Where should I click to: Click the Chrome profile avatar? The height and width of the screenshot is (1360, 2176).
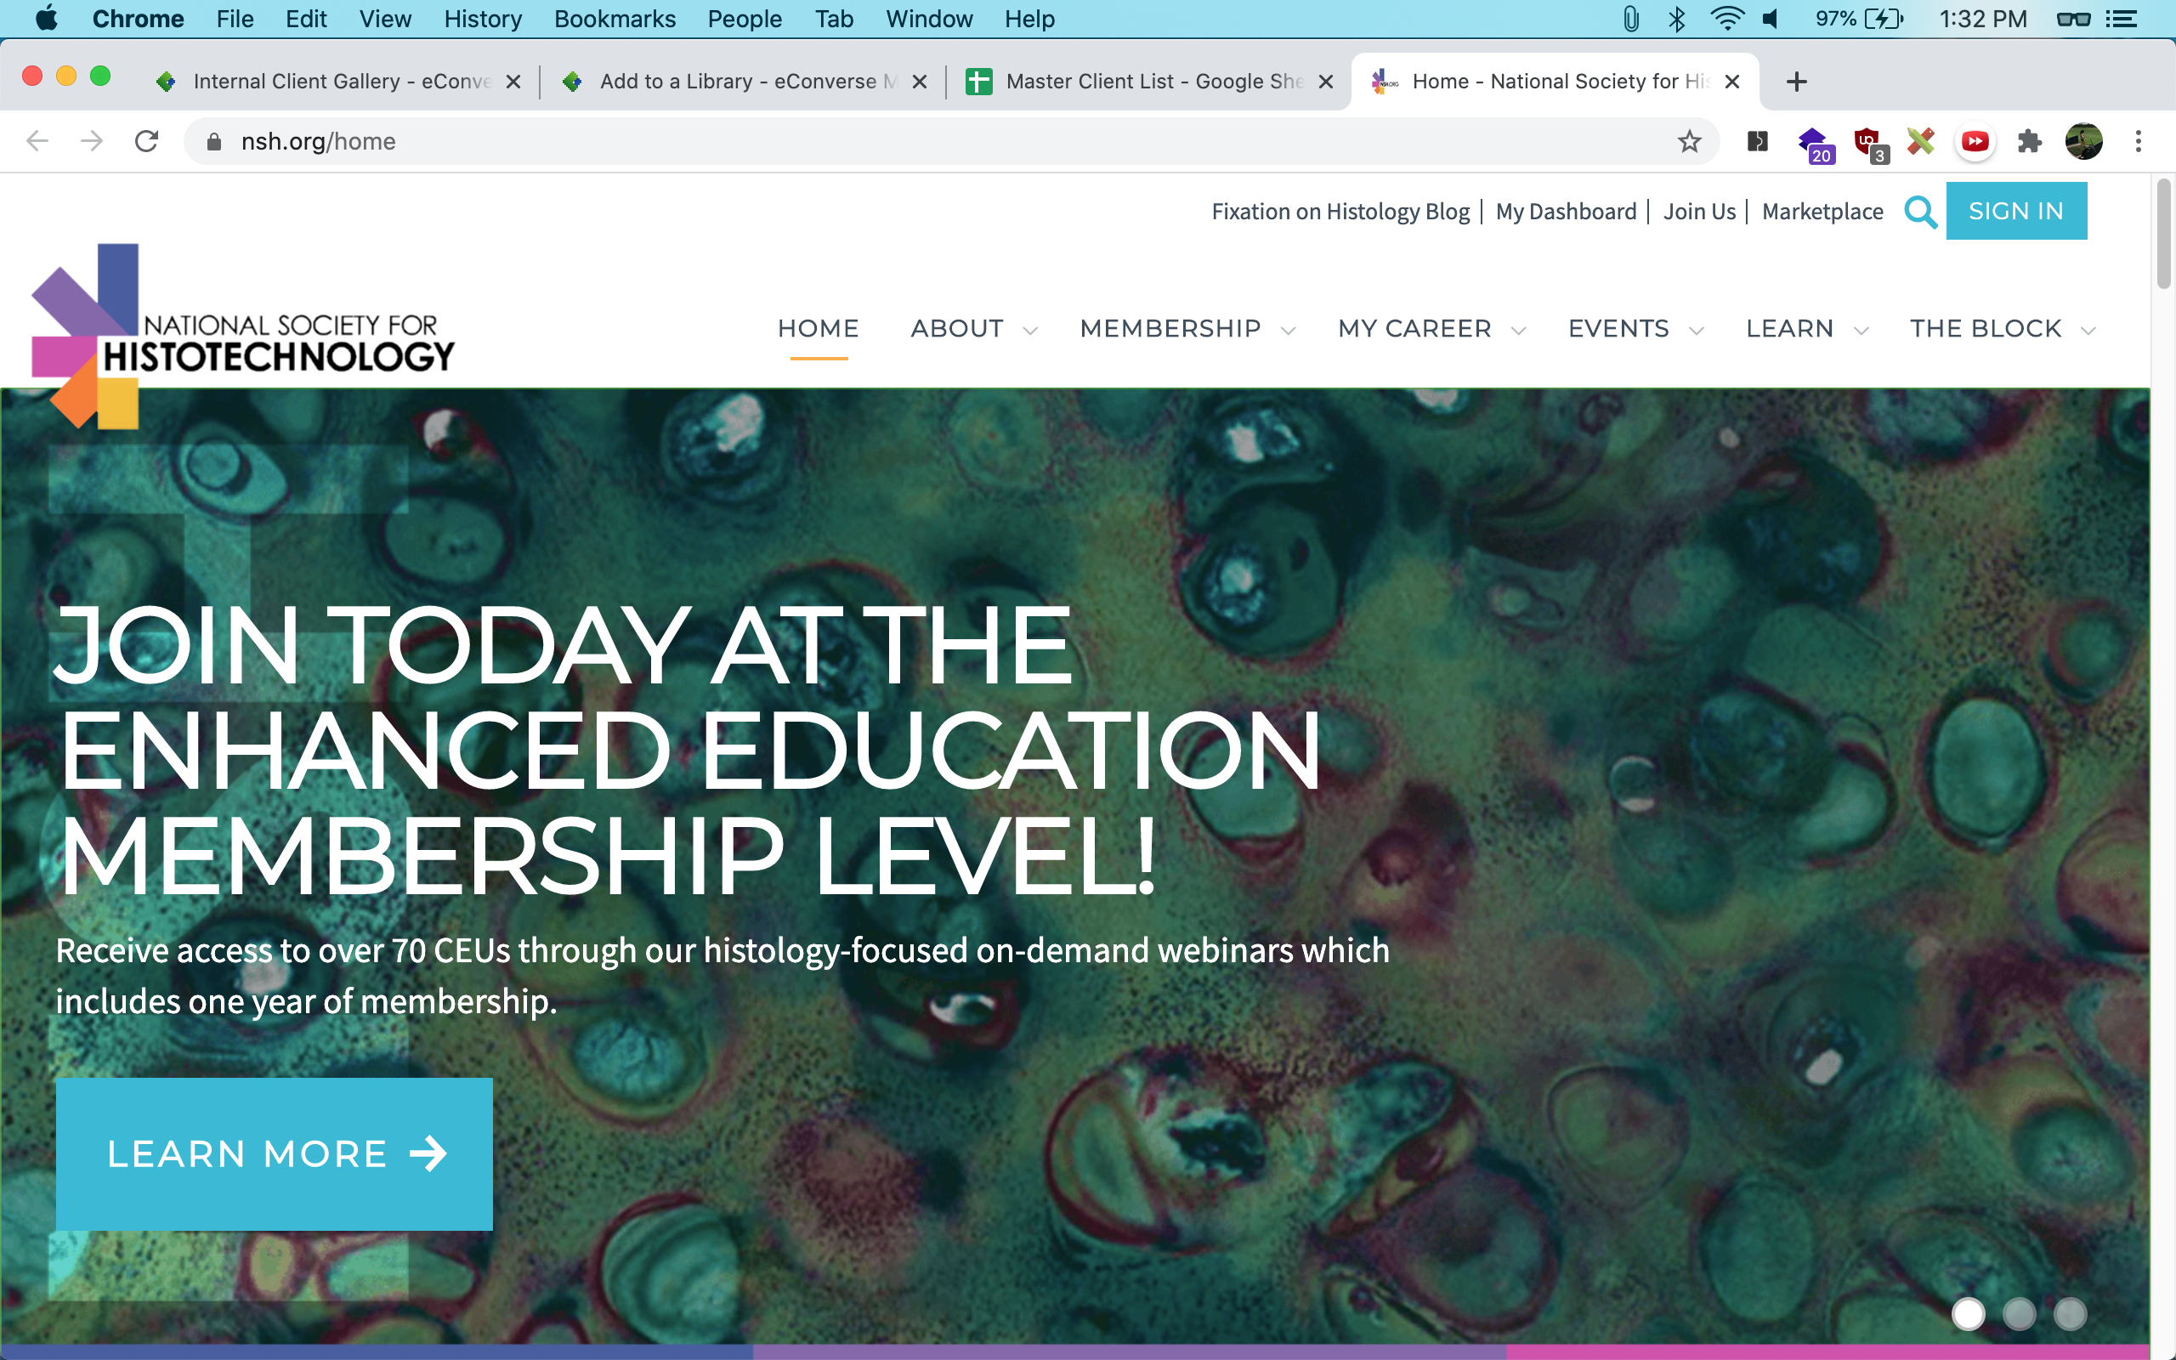tap(2083, 141)
